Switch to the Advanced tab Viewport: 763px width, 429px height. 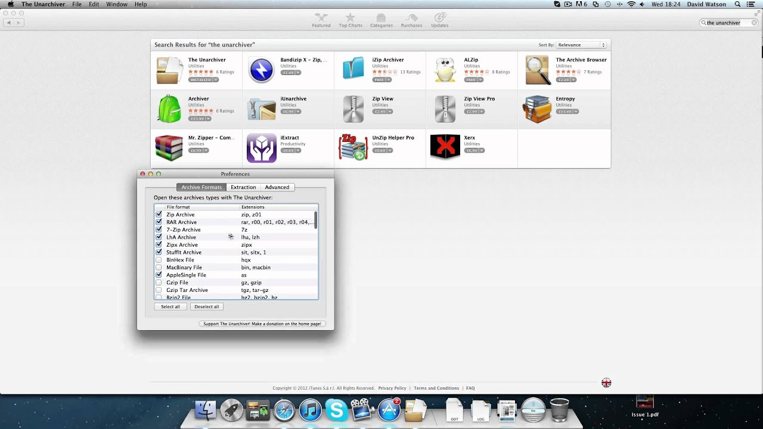[x=277, y=187]
